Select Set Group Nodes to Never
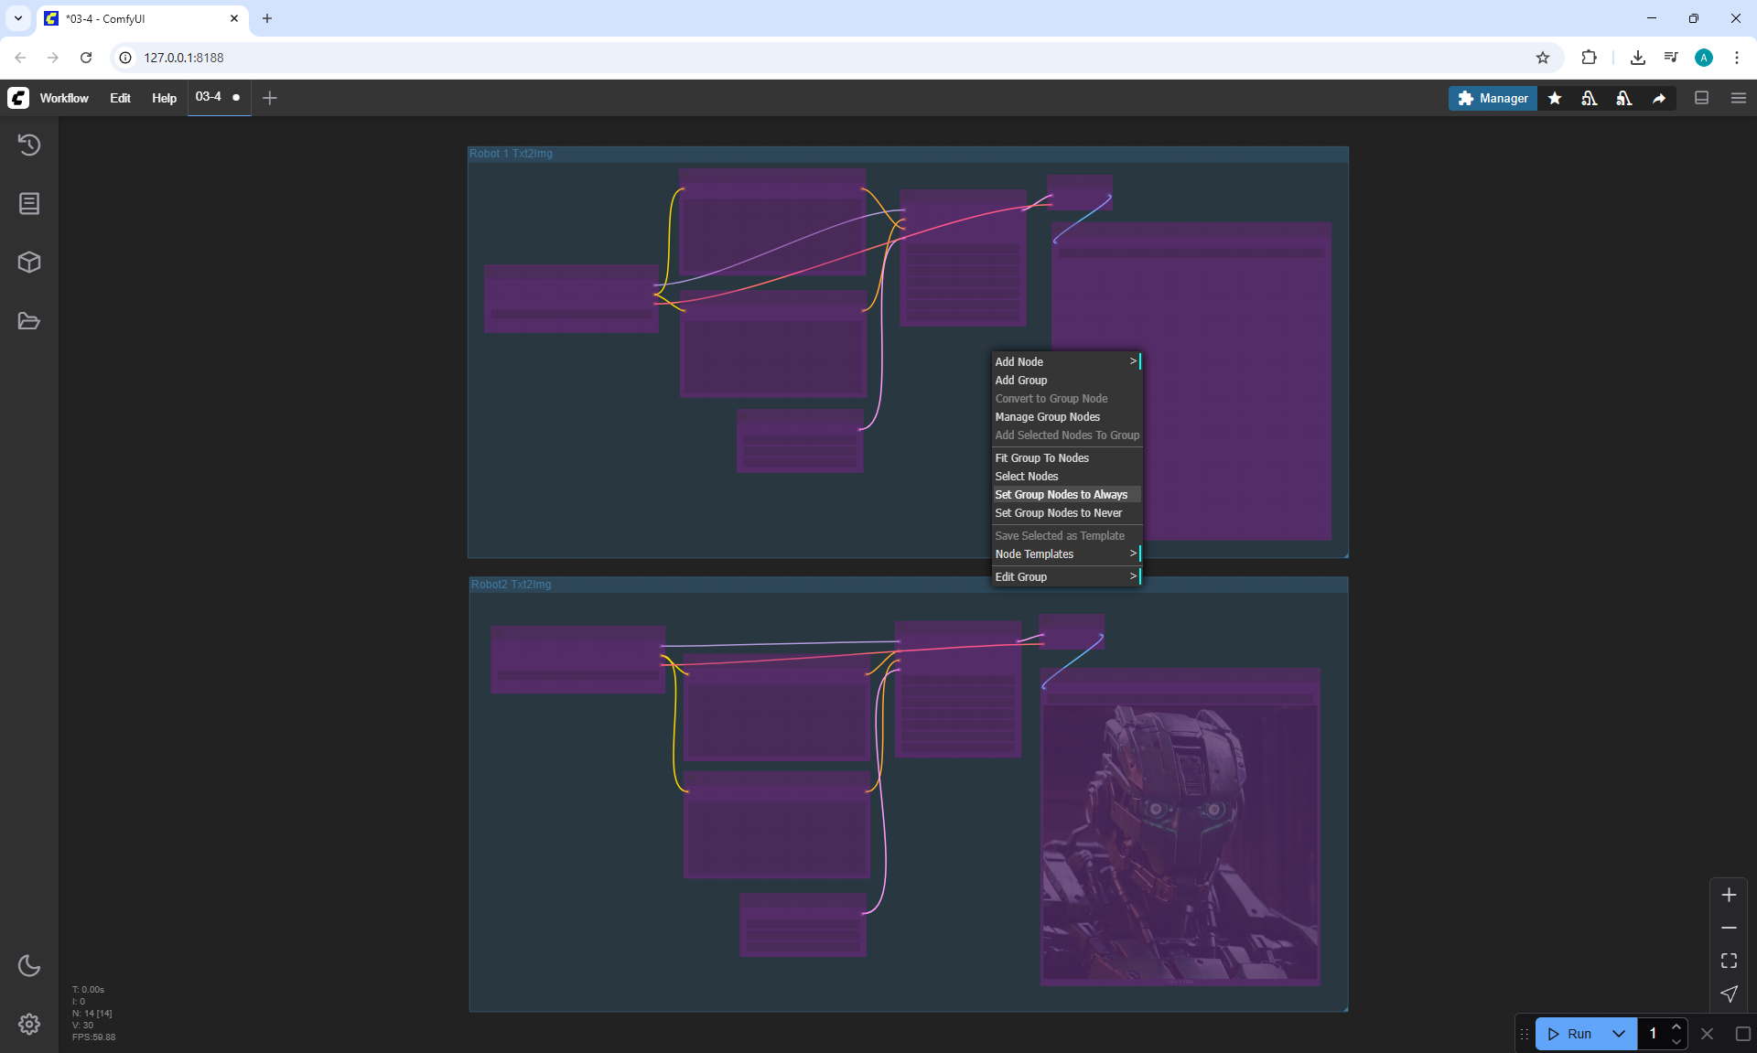This screenshot has width=1757, height=1053. tap(1058, 513)
